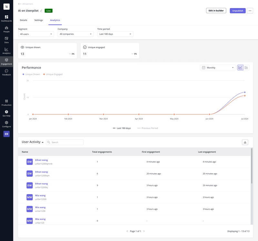This screenshot has height=241, width=258.
Task: Switch chart to bar chart view
Action: [x=246, y=68]
